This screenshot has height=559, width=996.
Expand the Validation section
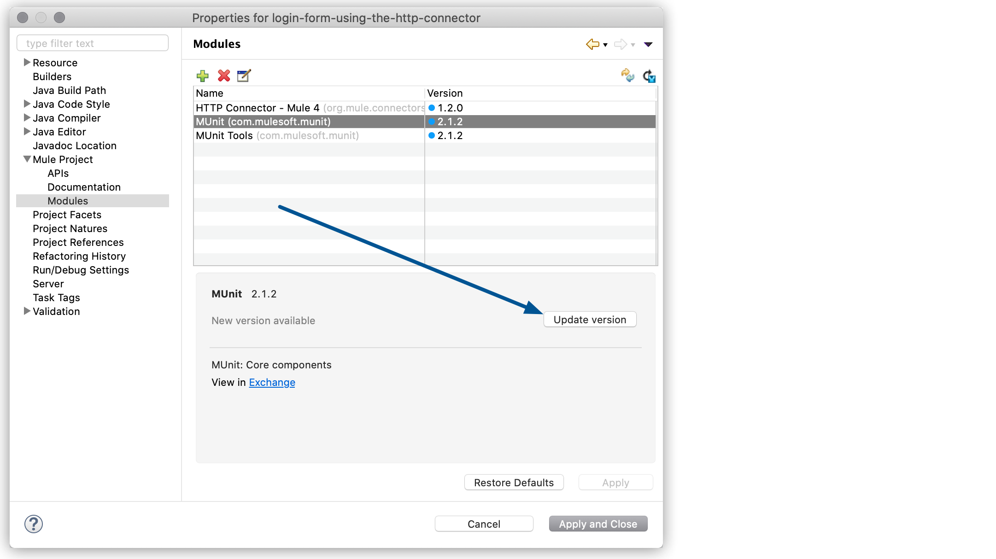26,312
